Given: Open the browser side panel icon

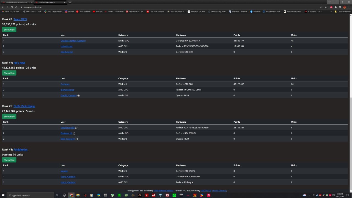Looking at the screenshot, I should tap(340, 7).
